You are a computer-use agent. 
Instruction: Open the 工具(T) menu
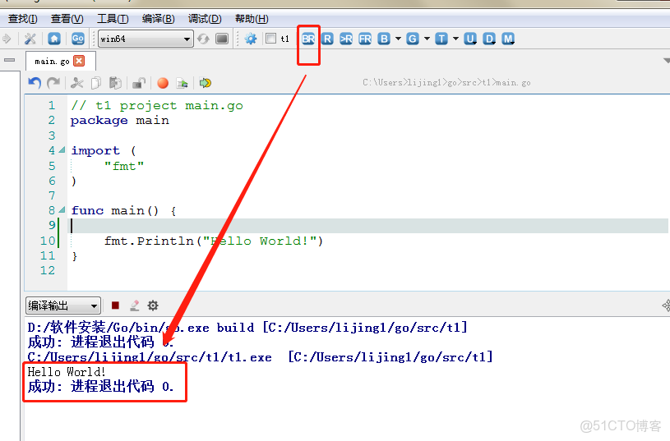pos(113,19)
